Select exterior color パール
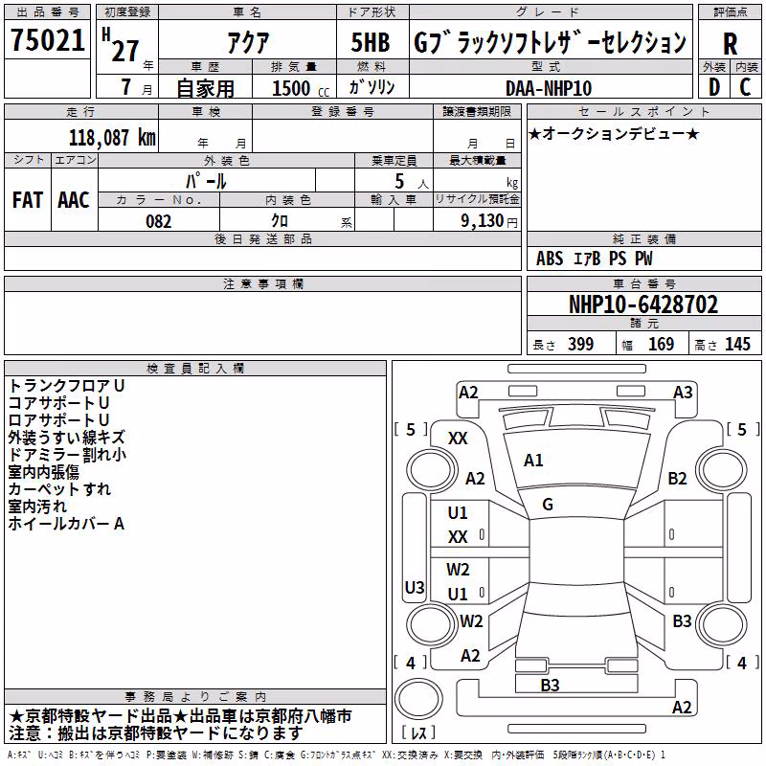This screenshot has width=766, height=766. coord(206,181)
